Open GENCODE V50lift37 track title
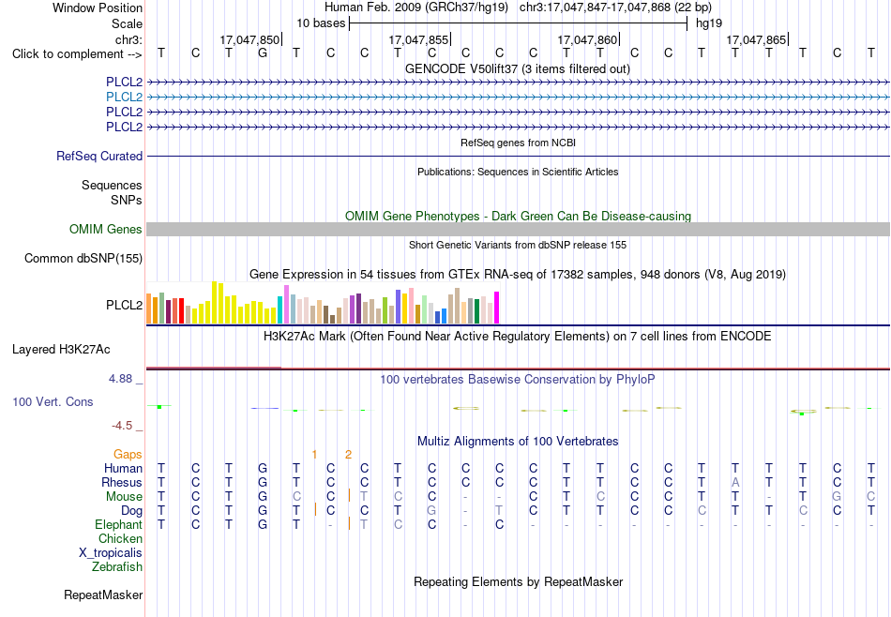 click(x=518, y=68)
